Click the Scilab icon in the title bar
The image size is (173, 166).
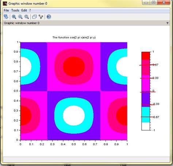pos(5,3)
